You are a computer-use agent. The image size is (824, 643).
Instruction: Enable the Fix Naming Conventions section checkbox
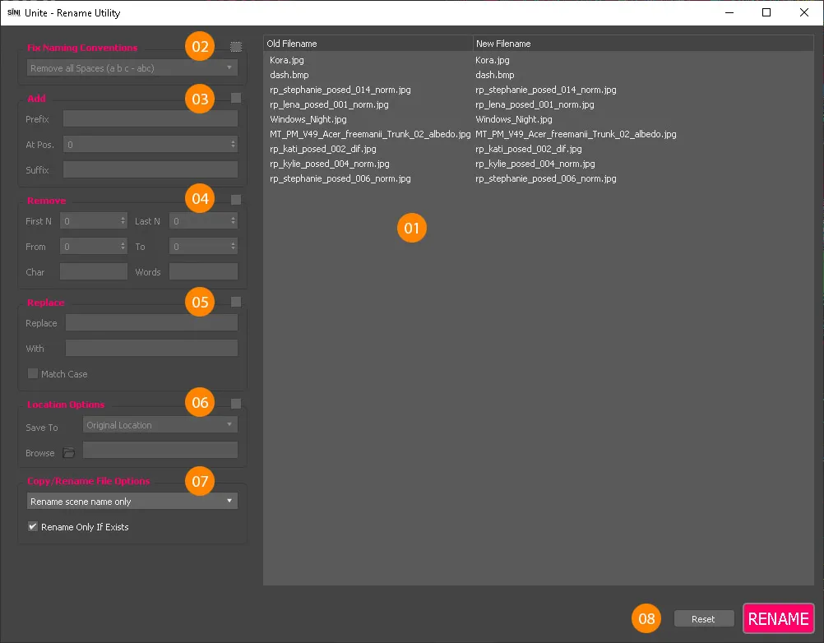[236, 47]
